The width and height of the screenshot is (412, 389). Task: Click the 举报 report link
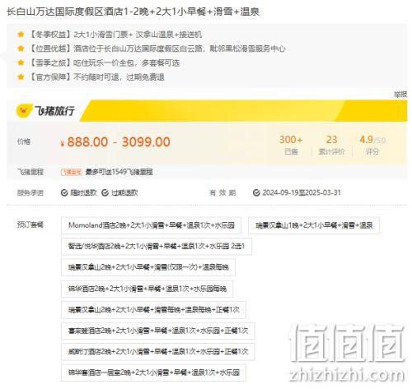click(x=400, y=95)
